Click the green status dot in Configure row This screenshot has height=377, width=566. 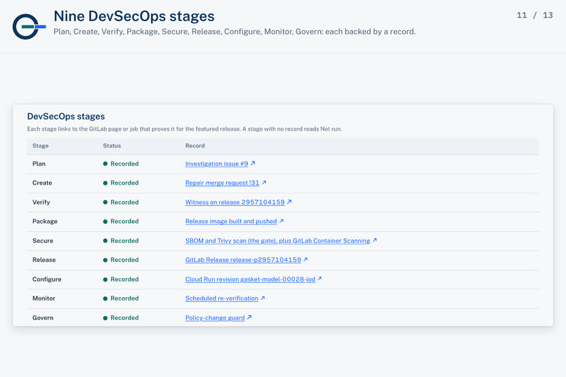click(x=105, y=279)
